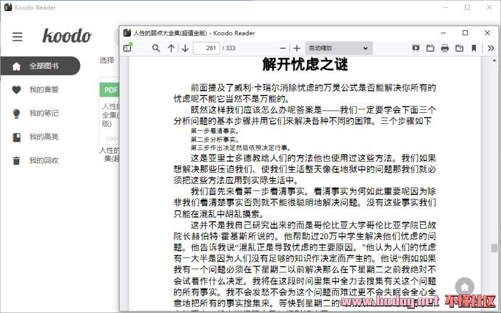
Task: Click the open file icon in toolbar
Action: 431,48
